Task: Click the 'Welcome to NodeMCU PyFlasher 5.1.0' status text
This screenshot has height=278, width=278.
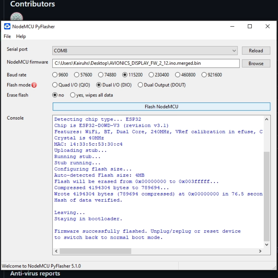Action: [41, 266]
